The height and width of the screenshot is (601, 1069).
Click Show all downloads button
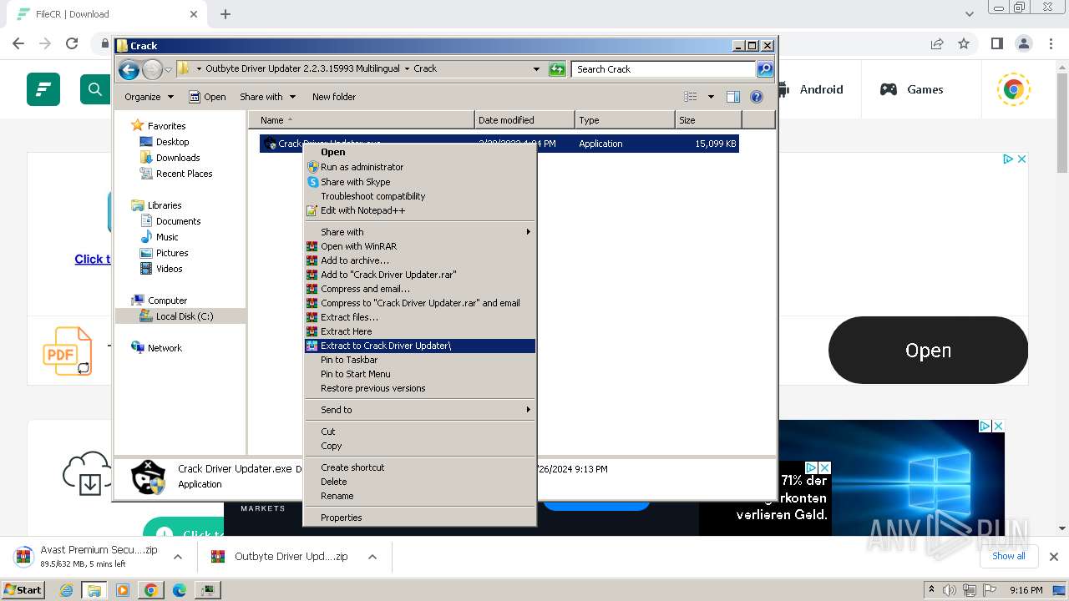[1008, 556]
